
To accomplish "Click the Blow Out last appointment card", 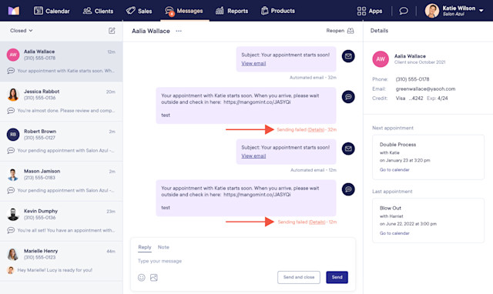I will point(428,220).
